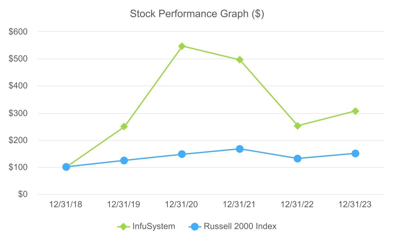The width and height of the screenshot is (394, 244).
Task: Click the starting $100 data point at 12/31/18
Action: [66, 167]
